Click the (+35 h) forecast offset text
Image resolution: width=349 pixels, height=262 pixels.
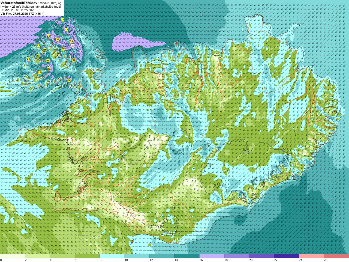tap(40, 14)
